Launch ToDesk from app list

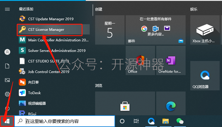click(x=53, y=93)
